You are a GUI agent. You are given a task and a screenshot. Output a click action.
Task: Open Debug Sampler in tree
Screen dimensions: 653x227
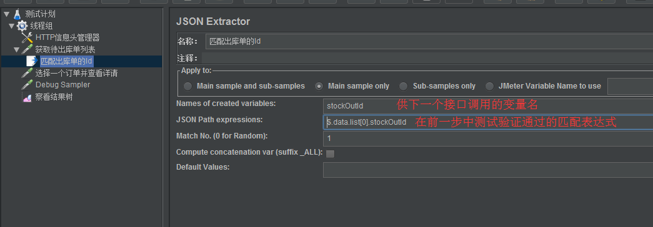tap(63, 85)
